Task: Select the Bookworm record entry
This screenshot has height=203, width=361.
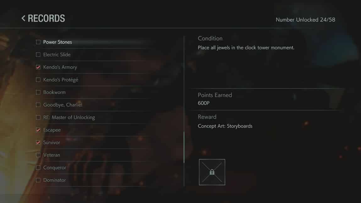Action: pyautogui.click(x=91, y=92)
